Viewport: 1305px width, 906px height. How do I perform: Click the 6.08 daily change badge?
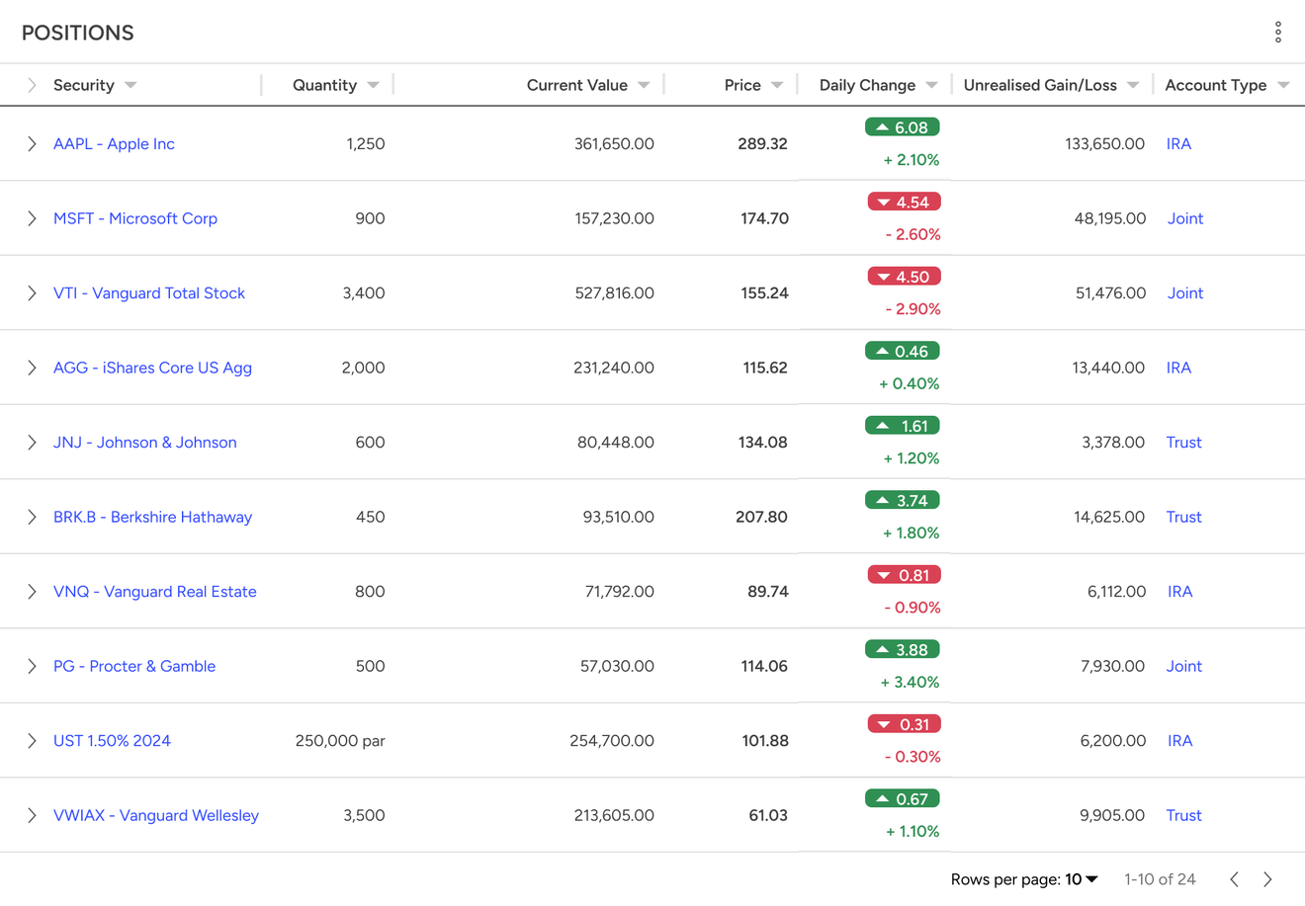(x=902, y=127)
